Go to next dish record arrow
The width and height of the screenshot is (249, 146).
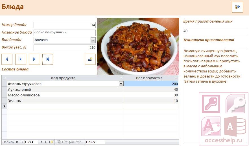tap(21, 59)
